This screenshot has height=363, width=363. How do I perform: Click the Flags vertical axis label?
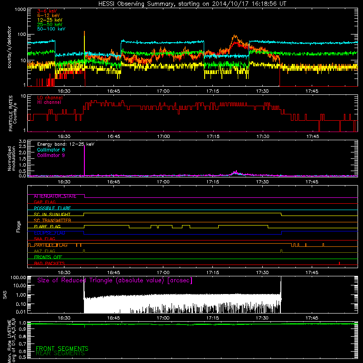(x=19, y=226)
